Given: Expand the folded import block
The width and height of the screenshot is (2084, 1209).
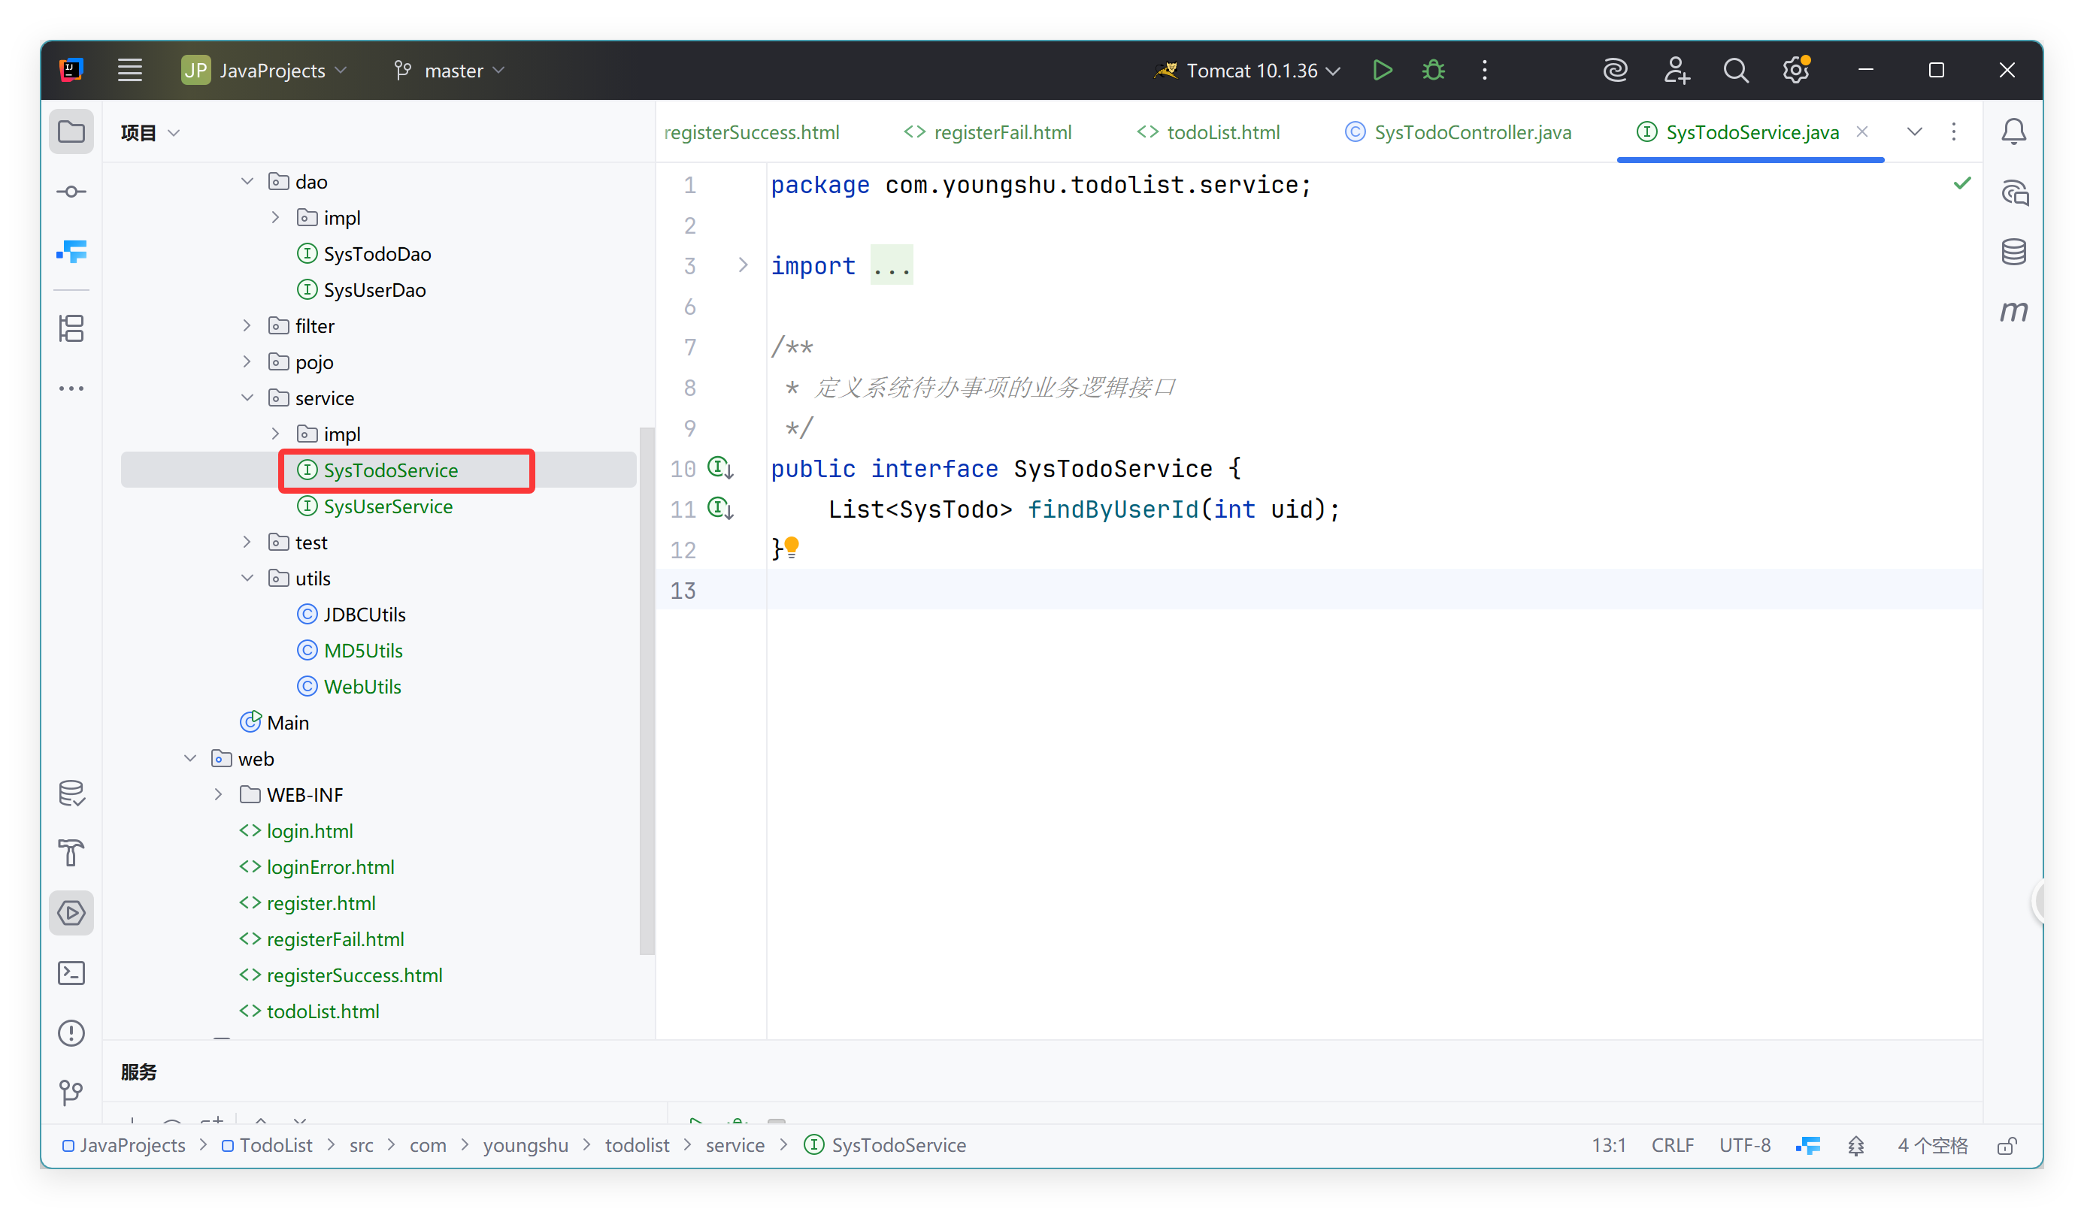Looking at the screenshot, I should (743, 264).
